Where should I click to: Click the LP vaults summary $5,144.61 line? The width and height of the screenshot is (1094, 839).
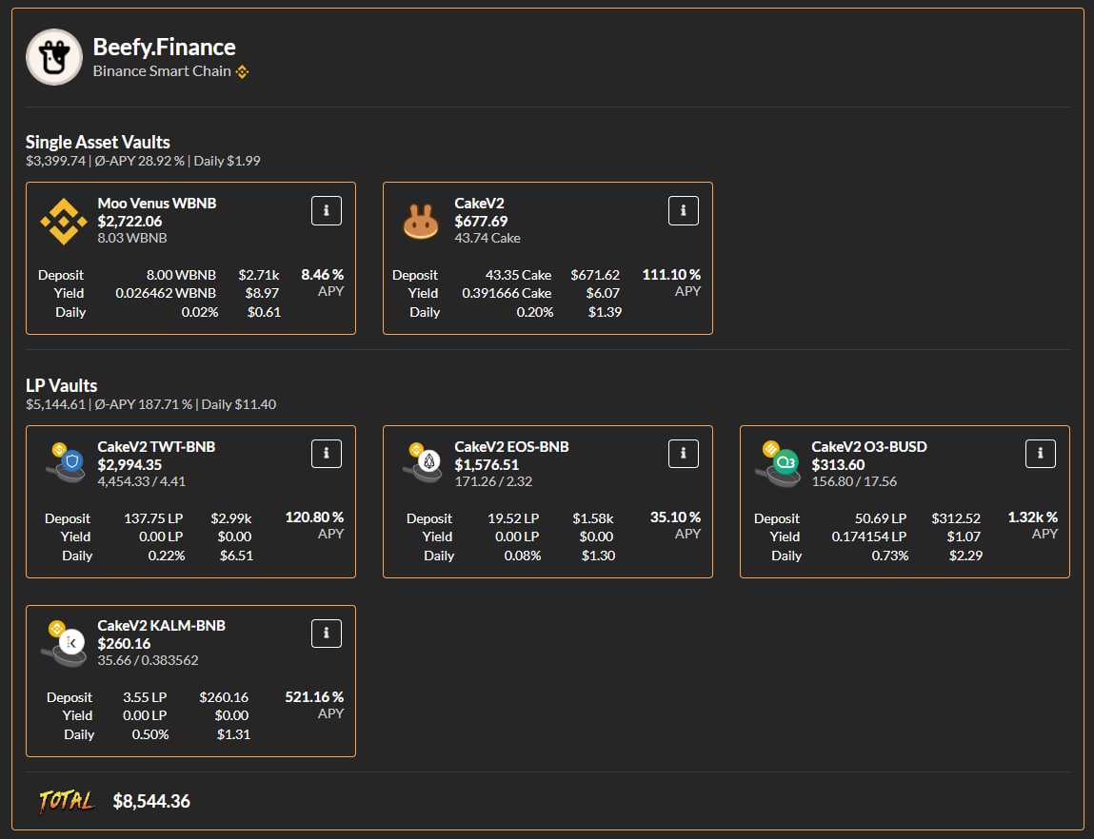pyautogui.click(x=150, y=404)
